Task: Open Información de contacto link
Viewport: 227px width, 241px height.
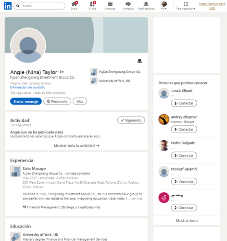Action: [27, 87]
